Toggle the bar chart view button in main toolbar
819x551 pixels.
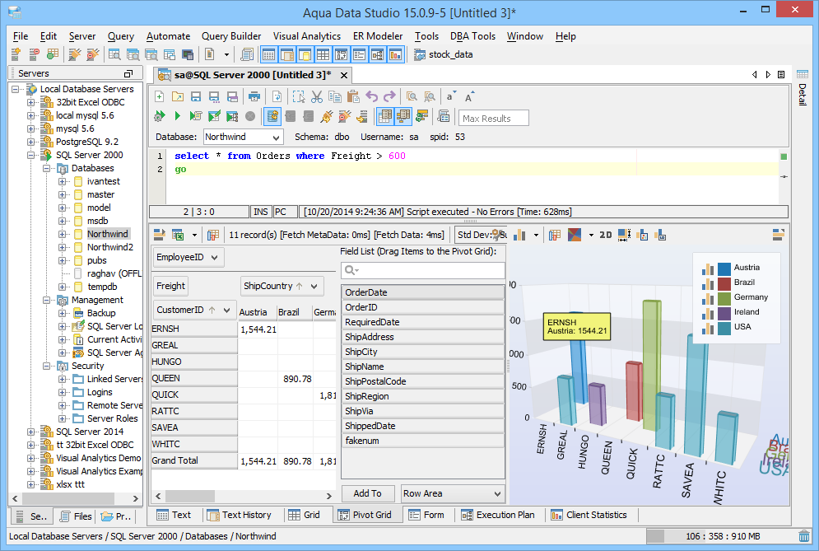pos(395,54)
